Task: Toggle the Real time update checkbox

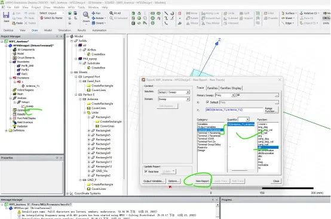Action: [x=146, y=171]
